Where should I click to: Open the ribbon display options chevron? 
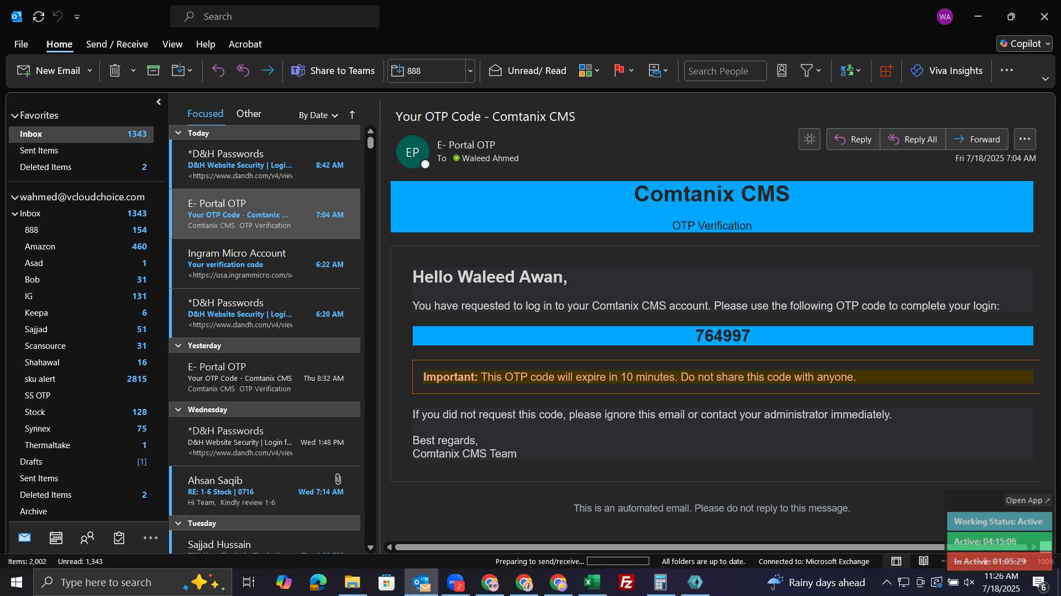[1045, 79]
